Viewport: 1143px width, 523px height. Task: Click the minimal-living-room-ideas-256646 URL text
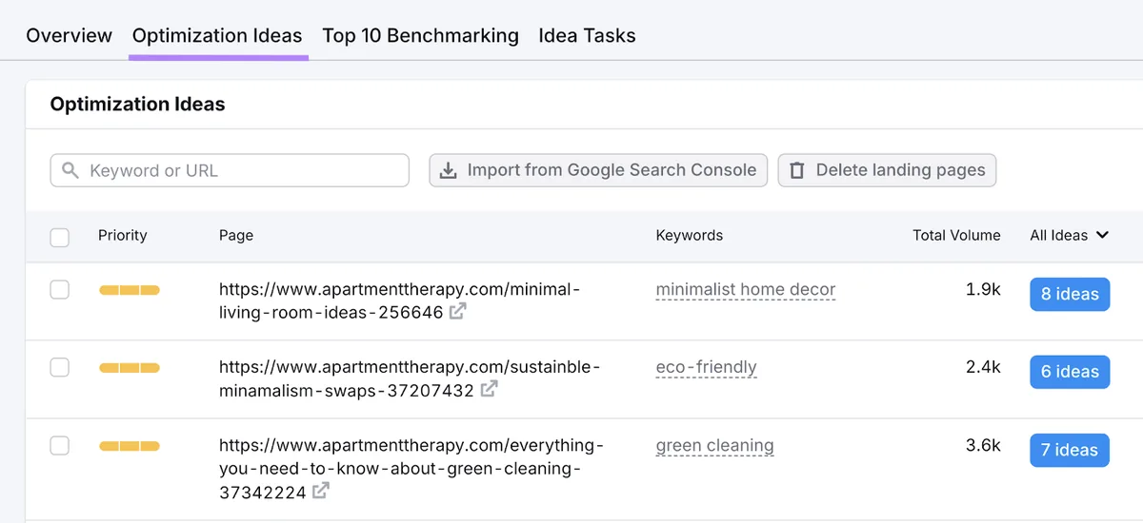click(x=399, y=300)
